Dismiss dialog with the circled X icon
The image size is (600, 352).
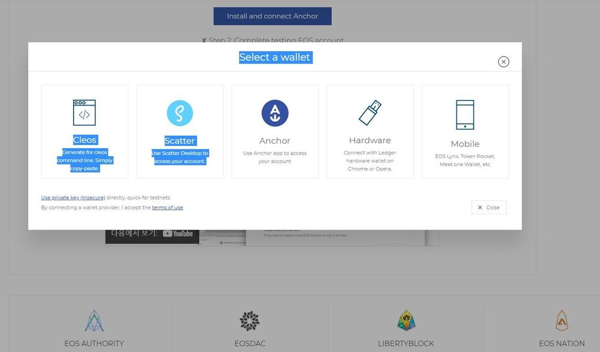[504, 62]
